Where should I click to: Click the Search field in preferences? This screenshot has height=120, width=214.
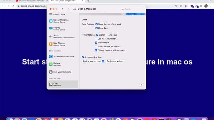pyautogui.click(x=132, y=9)
